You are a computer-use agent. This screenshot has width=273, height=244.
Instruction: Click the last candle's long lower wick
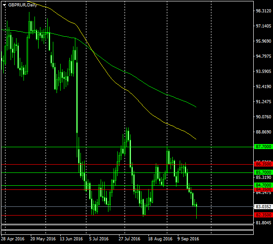pos(196,213)
